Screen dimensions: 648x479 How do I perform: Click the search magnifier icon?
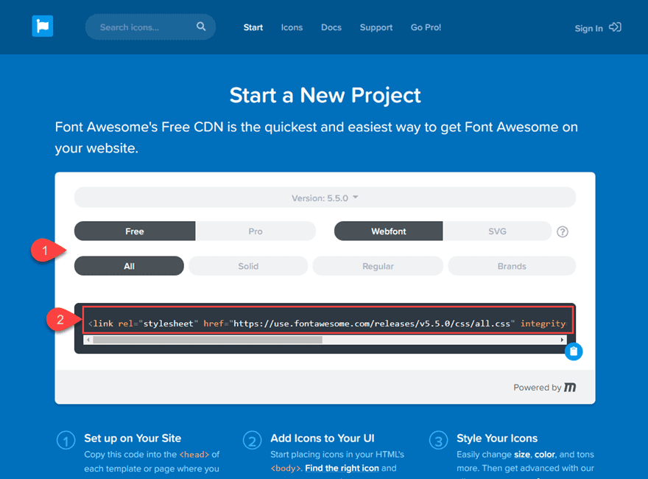tap(201, 27)
